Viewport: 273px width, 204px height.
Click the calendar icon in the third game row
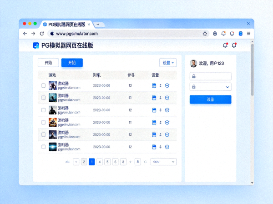[154, 110]
